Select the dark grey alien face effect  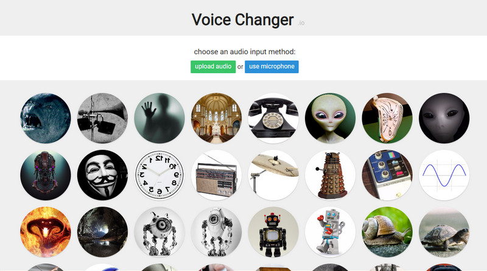tap(444, 118)
